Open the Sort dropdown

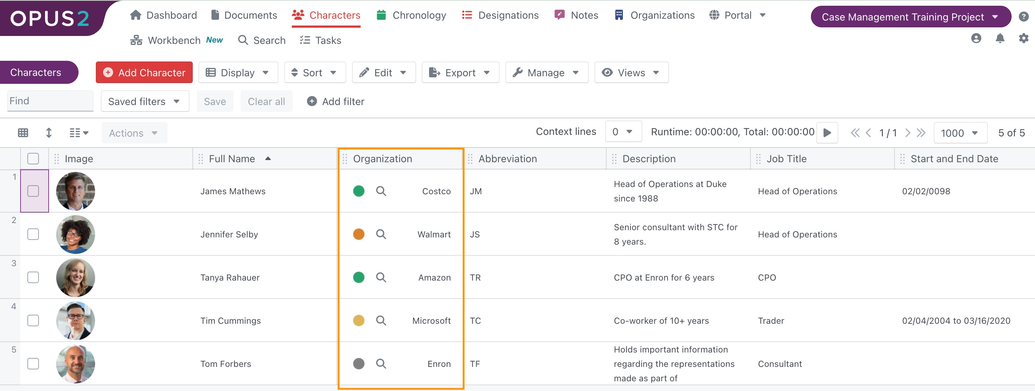pyautogui.click(x=315, y=73)
